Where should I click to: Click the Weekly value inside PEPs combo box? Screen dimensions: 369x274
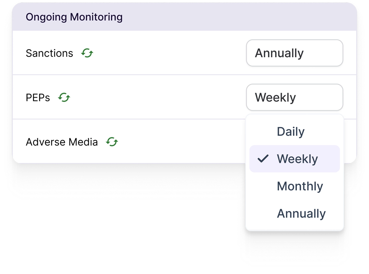(275, 98)
